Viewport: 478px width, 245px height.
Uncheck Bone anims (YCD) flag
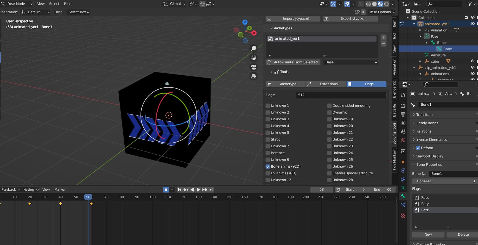(268, 167)
